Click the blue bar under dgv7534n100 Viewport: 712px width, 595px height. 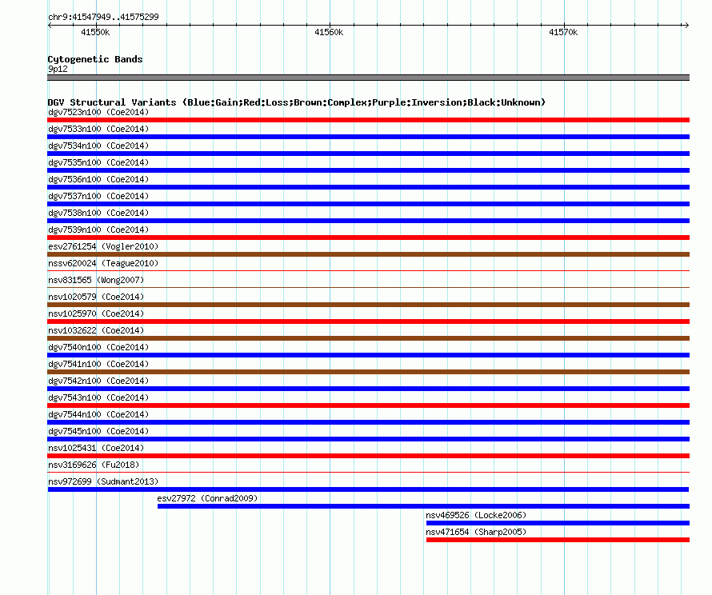368,154
